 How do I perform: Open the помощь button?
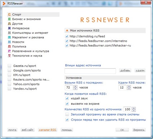67,130
